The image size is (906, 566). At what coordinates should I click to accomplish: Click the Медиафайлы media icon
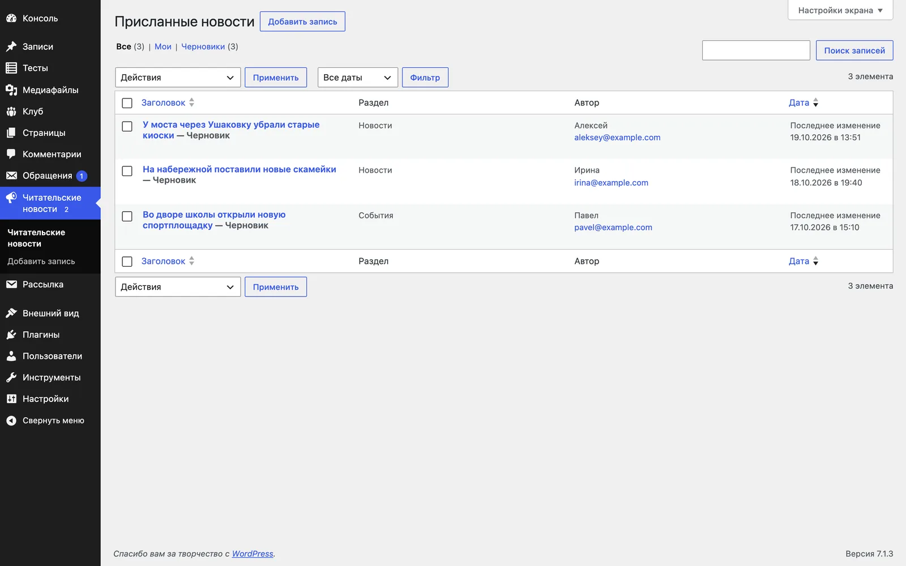coord(11,90)
